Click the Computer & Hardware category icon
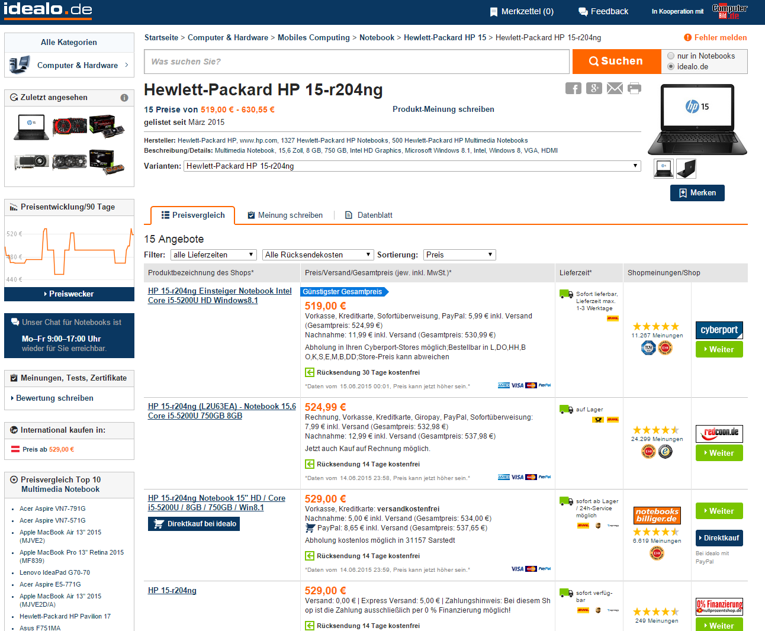The height and width of the screenshot is (631, 765). (x=20, y=65)
